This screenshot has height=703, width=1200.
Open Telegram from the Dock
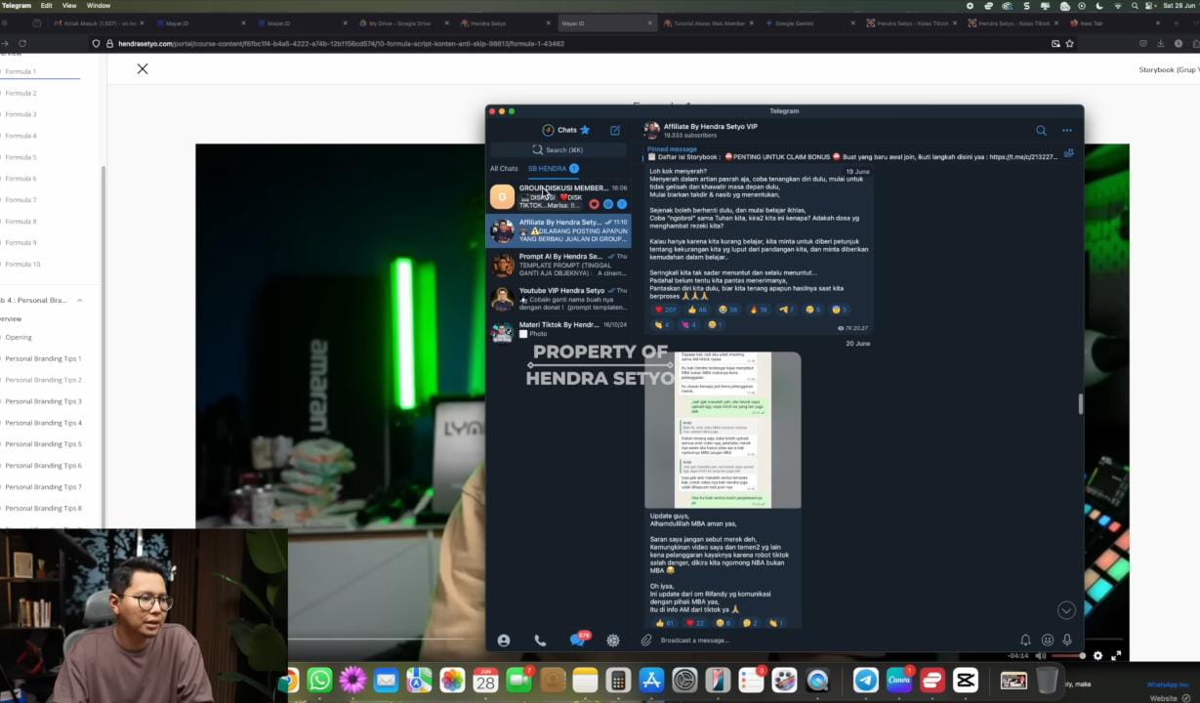click(x=865, y=680)
